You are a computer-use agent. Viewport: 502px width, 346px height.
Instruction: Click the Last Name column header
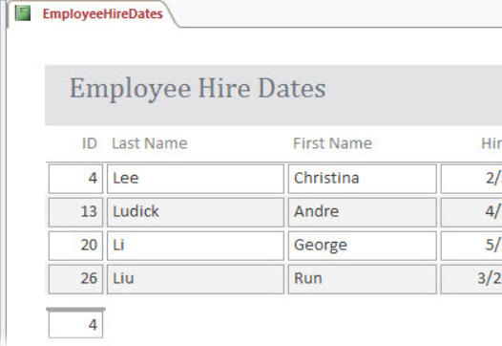[x=150, y=143]
